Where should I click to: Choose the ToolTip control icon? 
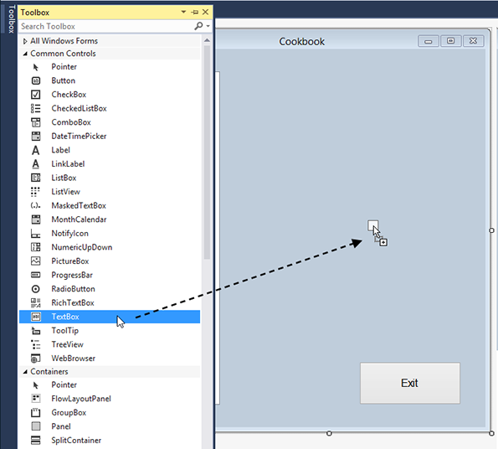tap(35, 331)
